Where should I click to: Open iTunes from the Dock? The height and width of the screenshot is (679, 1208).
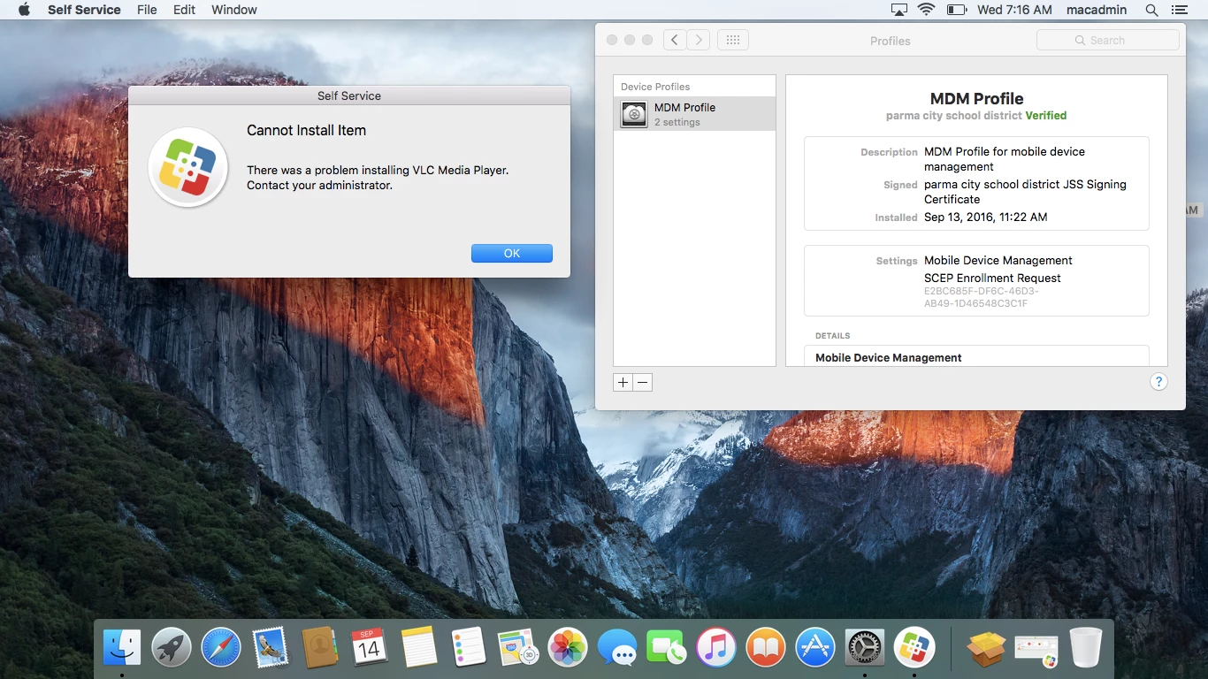tap(716, 649)
